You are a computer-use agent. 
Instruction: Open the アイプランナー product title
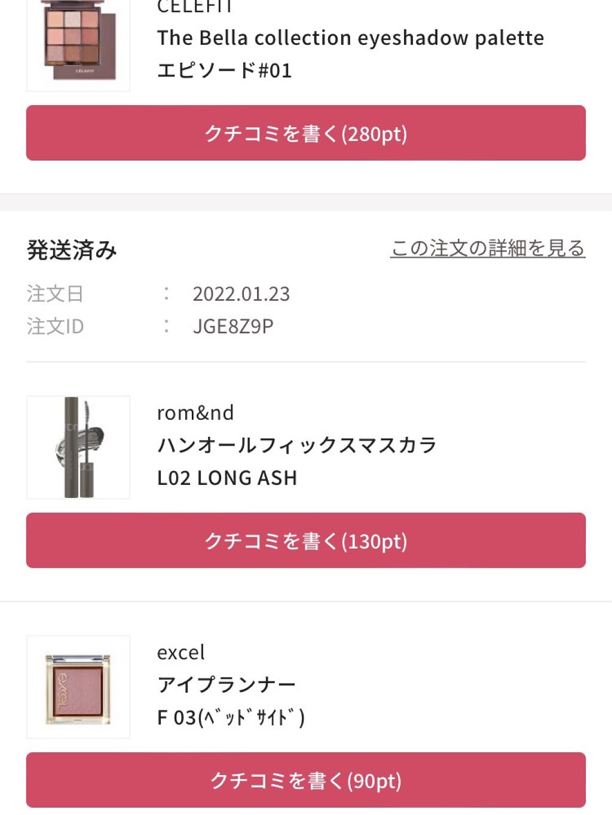point(226,684)
